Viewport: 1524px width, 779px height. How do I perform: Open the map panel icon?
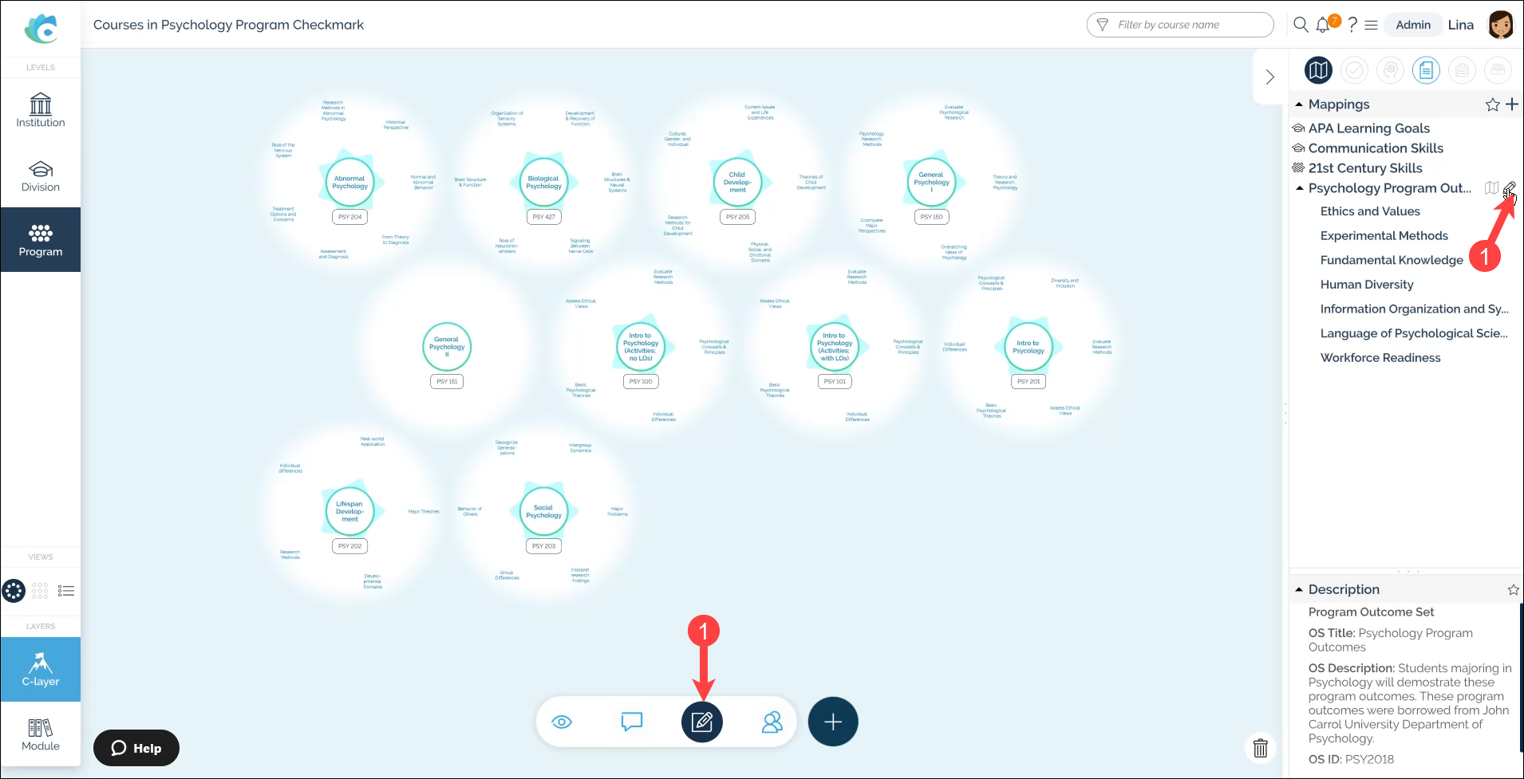tap(1318, 70)
